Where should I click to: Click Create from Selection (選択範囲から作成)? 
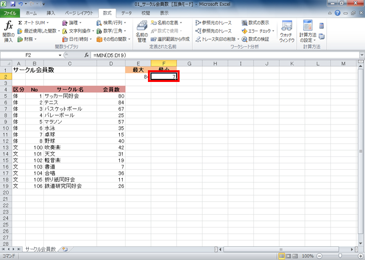(170, 39)
